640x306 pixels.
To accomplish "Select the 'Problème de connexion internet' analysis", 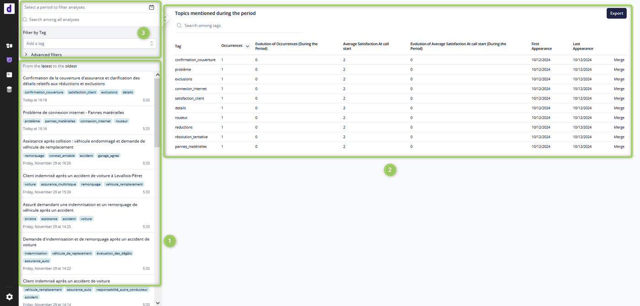I will pos(73,113).
